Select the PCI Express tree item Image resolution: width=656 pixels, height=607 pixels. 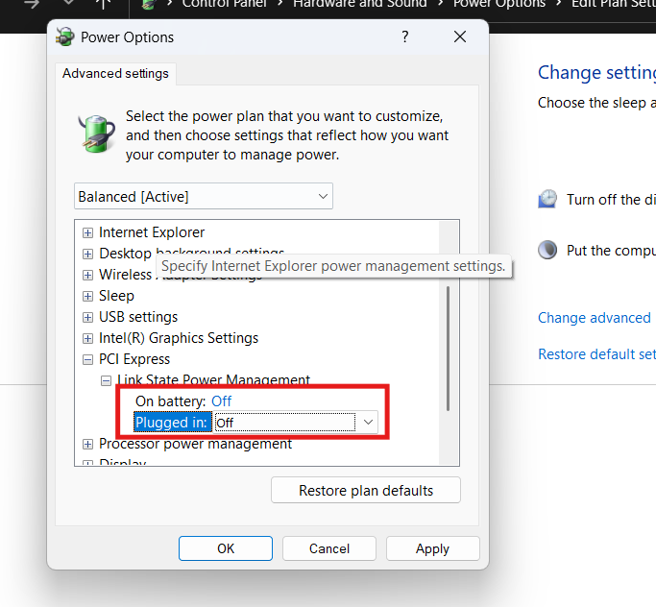coord(134,359)
